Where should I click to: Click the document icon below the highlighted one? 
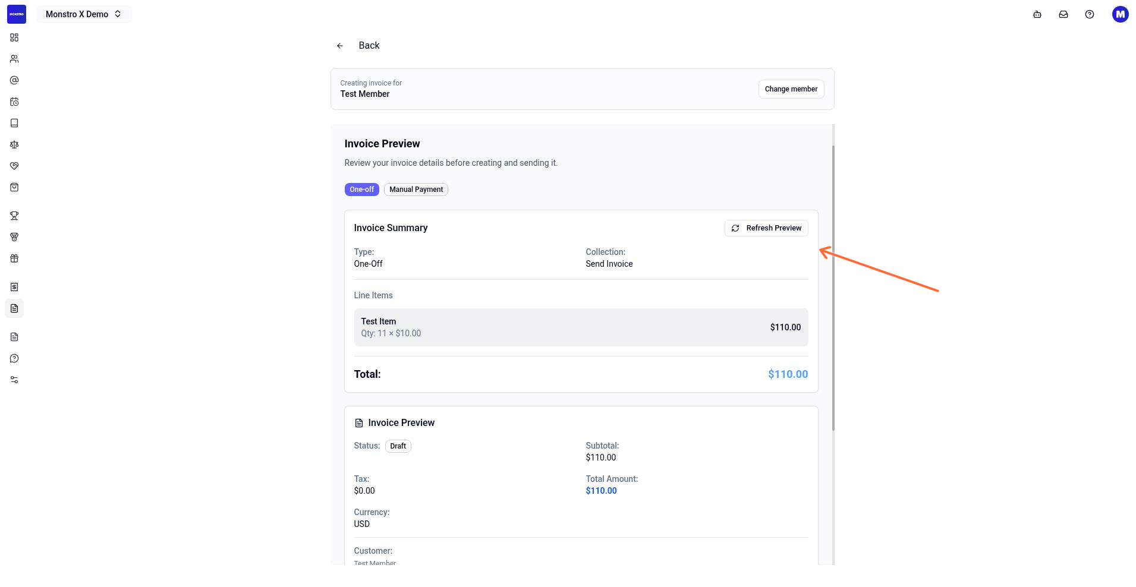coord(14,337)
